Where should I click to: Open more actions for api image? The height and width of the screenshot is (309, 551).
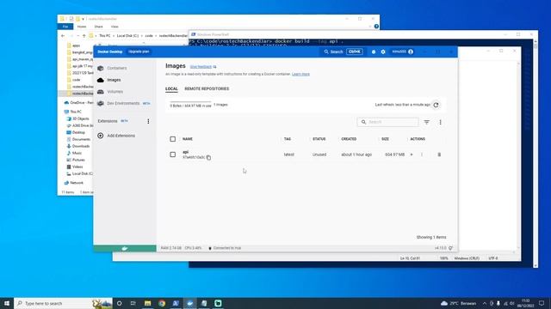(x=422, y=154)
